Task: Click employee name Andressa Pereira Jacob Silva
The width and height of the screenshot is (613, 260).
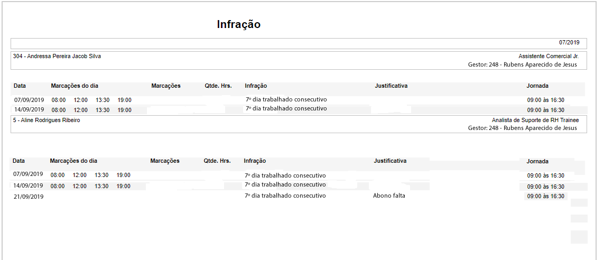Action: 57,56
